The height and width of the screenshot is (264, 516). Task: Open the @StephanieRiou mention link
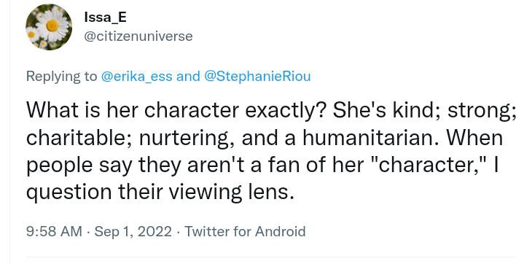pos(257,77)
